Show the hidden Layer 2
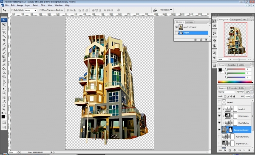255x155 pixels. (x=219, y=102)
